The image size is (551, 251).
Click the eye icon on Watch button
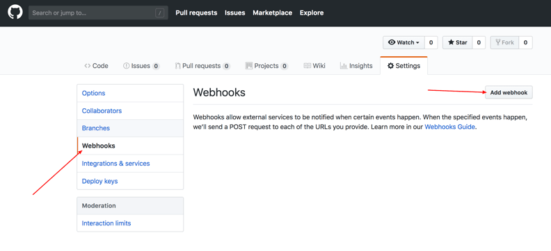point(392,43)
